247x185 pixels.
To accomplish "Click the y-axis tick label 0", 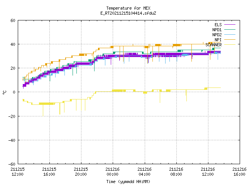I will 14,92.
